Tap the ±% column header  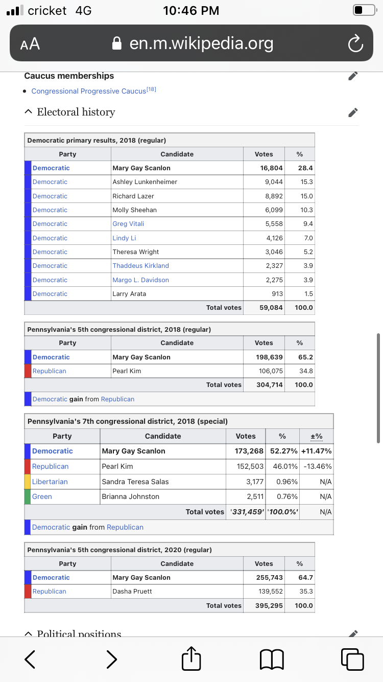pos(317,436)
